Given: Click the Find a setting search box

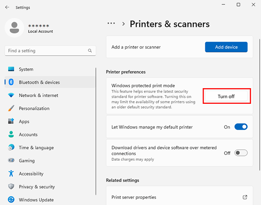Looking at the screenshot, I should [46, 51].
